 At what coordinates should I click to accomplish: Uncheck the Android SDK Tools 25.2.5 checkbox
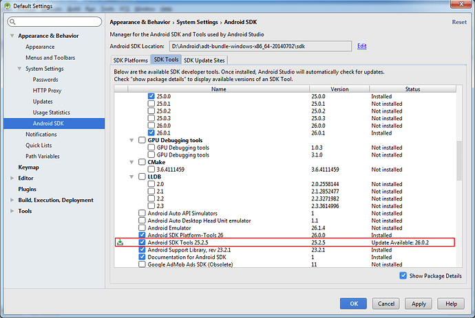coord(142,242)
